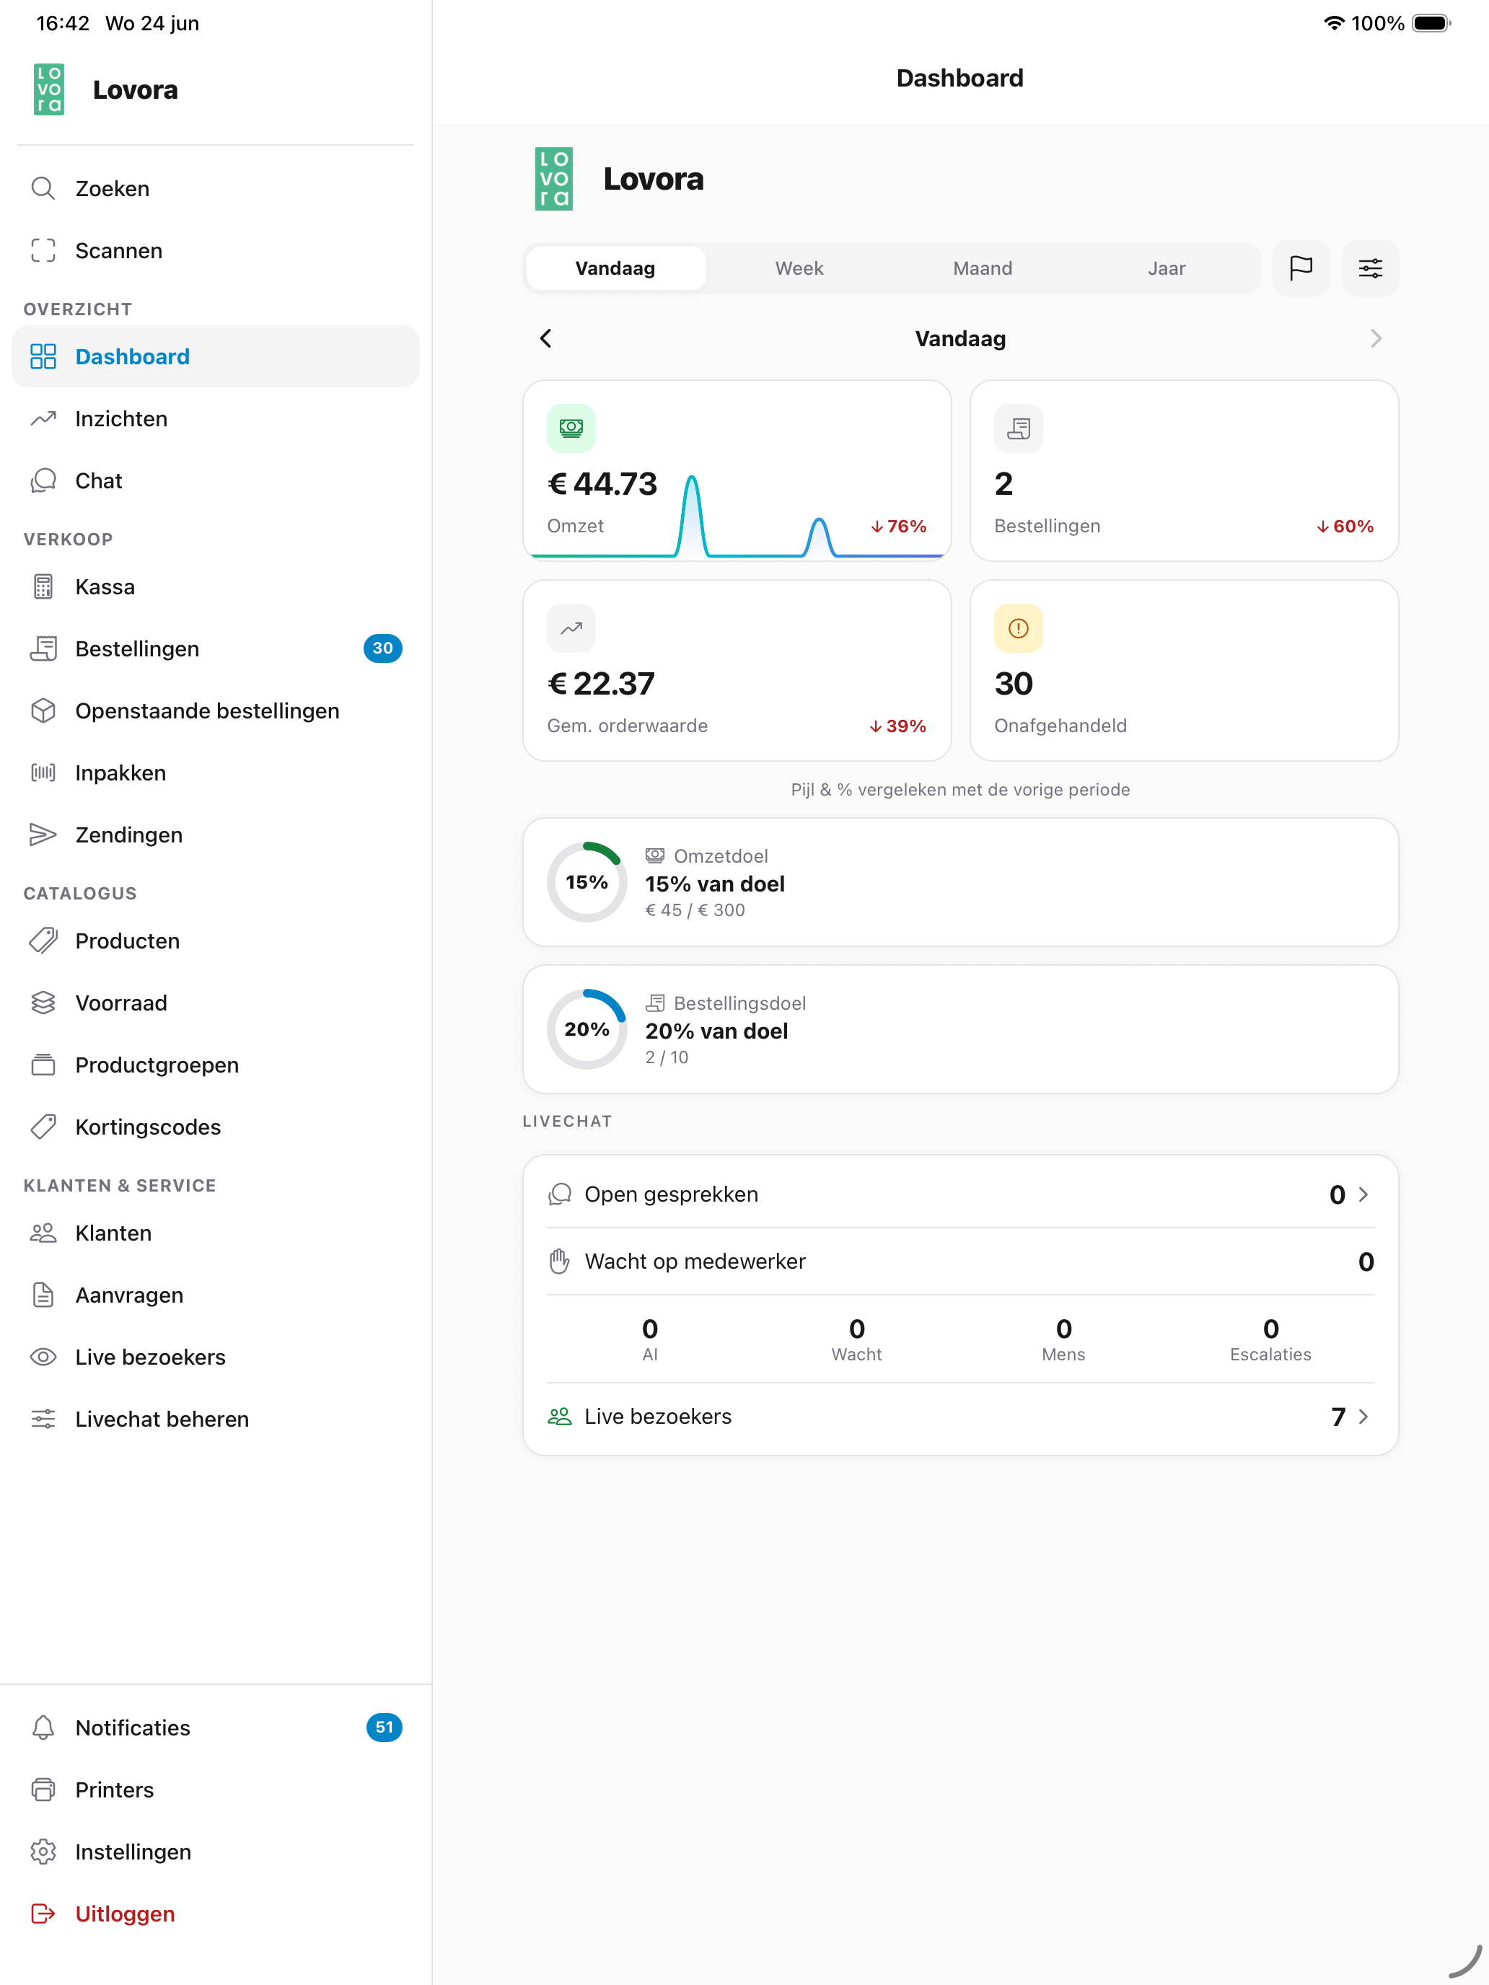Click the Uitloggen logout icon
The image size is (1489, 1985).
point(43,1913)
